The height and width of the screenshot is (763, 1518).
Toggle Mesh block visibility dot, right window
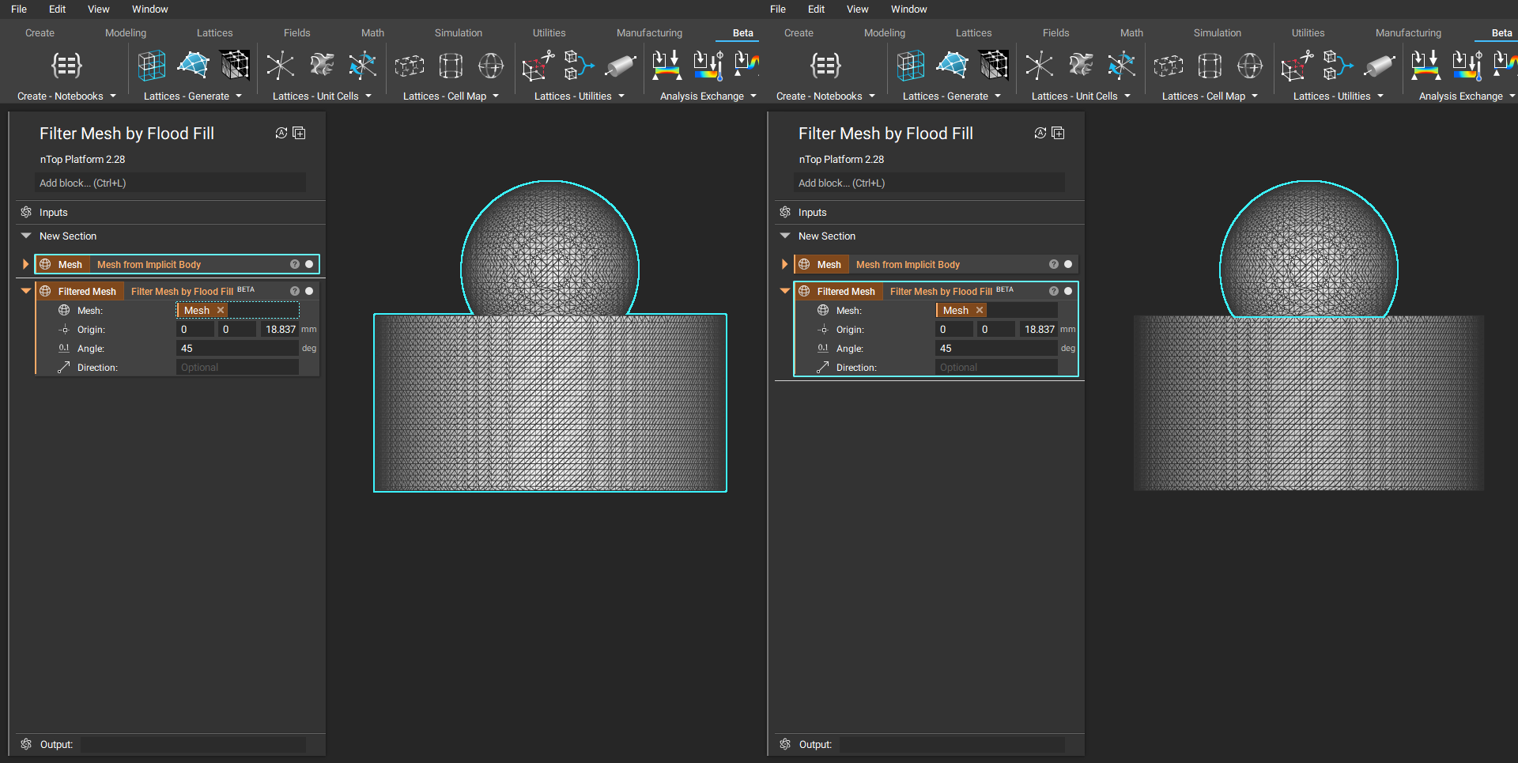1068,264
